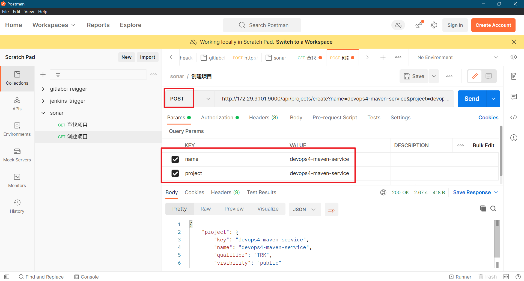524x281 pixels.
Task: Open the Send button dropdown arrow
Action: click(493, 99)
